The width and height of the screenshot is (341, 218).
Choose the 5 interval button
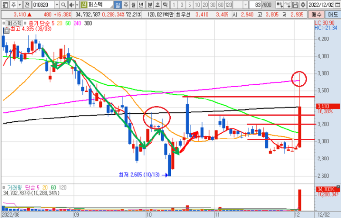tap(189, 5)
